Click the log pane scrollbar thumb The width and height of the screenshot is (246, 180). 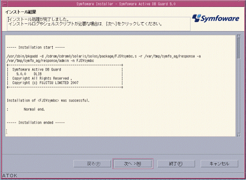pos(239,48)
